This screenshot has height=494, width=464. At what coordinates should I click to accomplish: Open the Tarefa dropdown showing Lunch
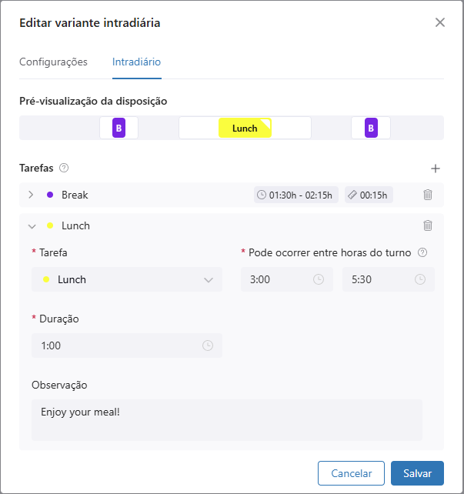[x=127, y=279]
